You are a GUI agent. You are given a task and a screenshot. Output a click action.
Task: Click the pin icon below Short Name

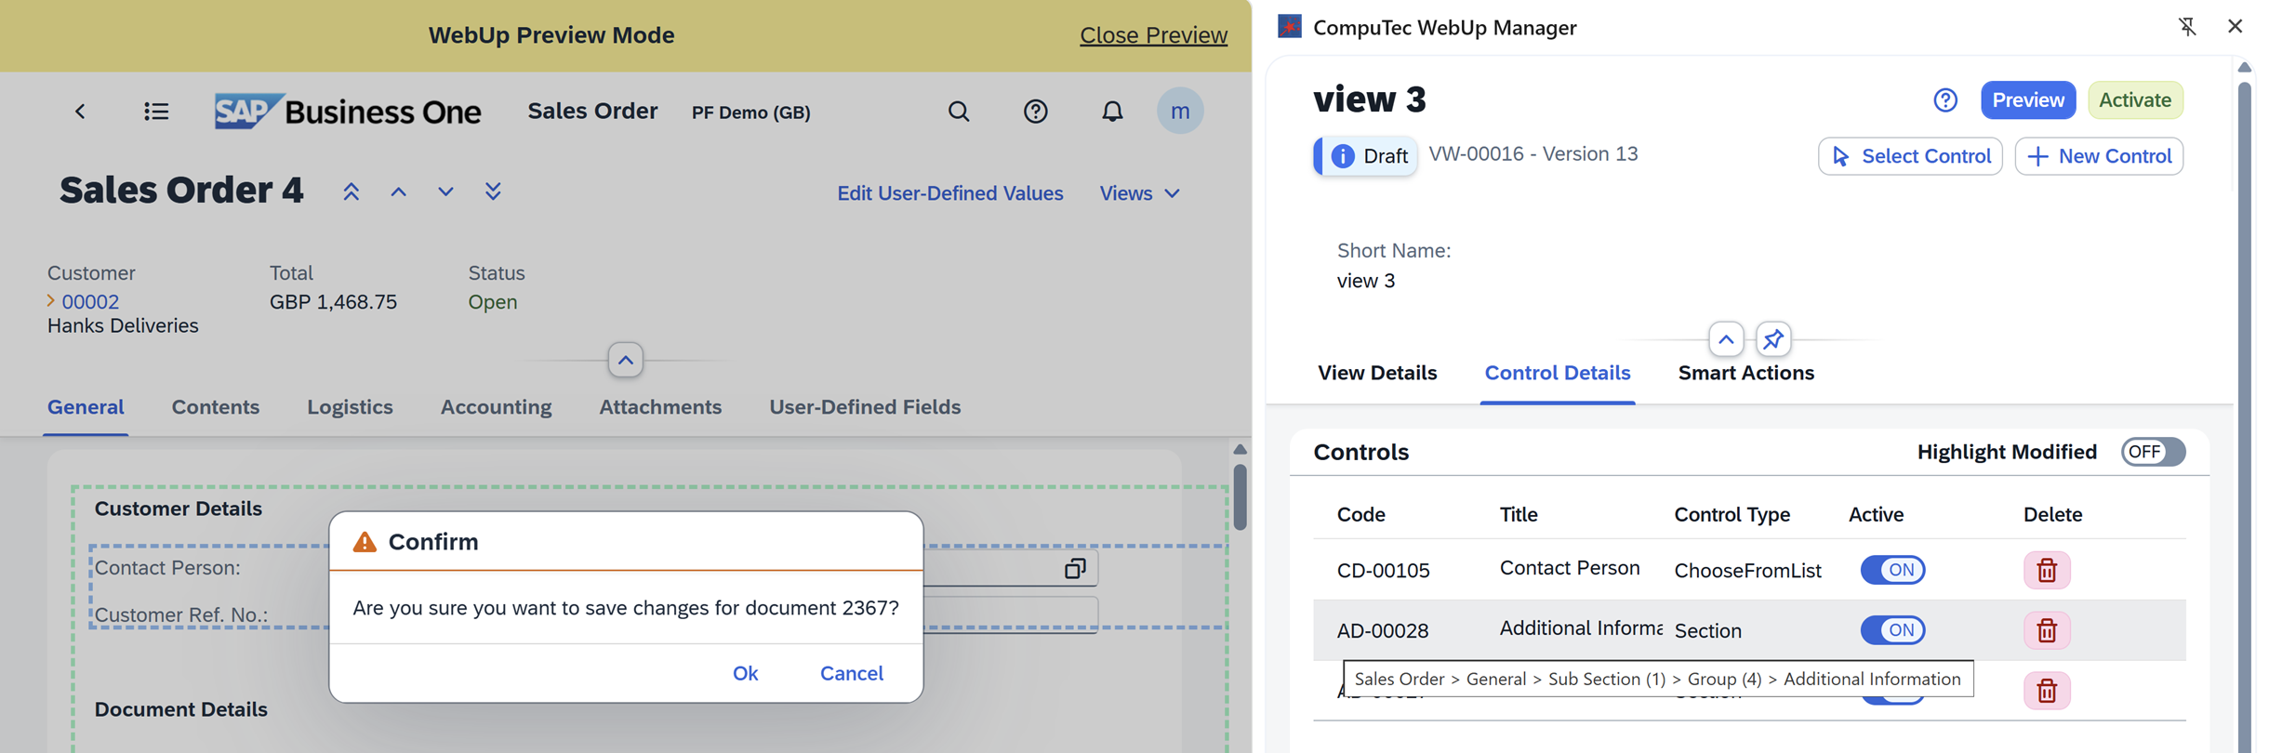coord(1773,339)
